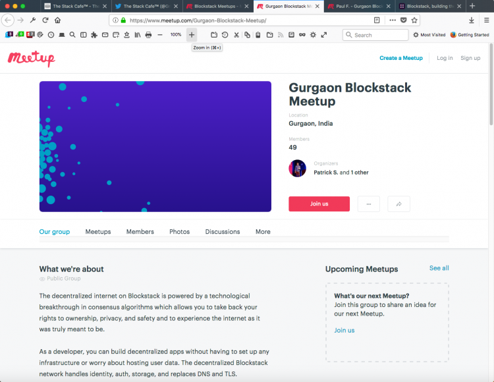Open the Most Visited bookmarks folder

(x=429, y=35)
